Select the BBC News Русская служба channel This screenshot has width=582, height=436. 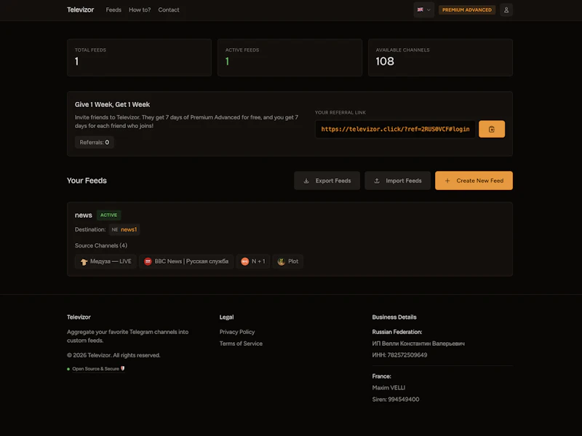click(x=186, y=261)
